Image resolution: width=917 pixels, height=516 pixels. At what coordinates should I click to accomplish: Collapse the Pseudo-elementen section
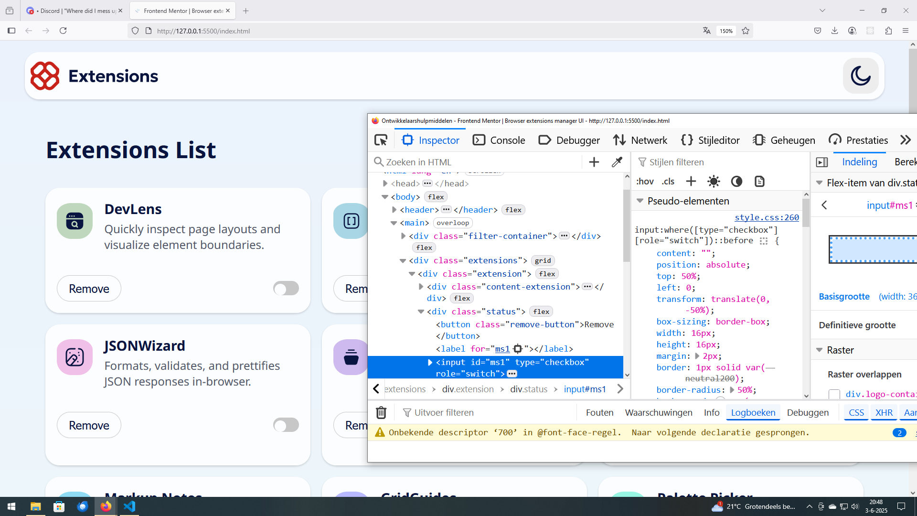tap(640, 201)
